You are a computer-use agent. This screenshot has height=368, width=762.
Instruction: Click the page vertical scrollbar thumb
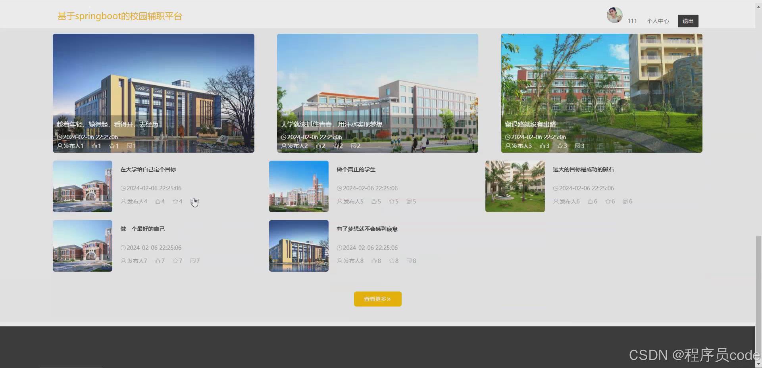point(758,297)
